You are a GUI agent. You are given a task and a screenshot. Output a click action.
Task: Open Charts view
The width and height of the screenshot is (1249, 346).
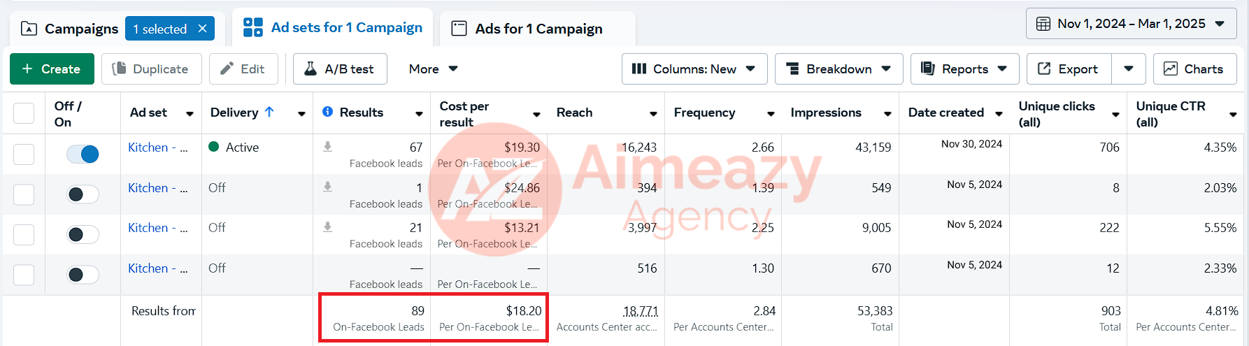point(1193,69)
